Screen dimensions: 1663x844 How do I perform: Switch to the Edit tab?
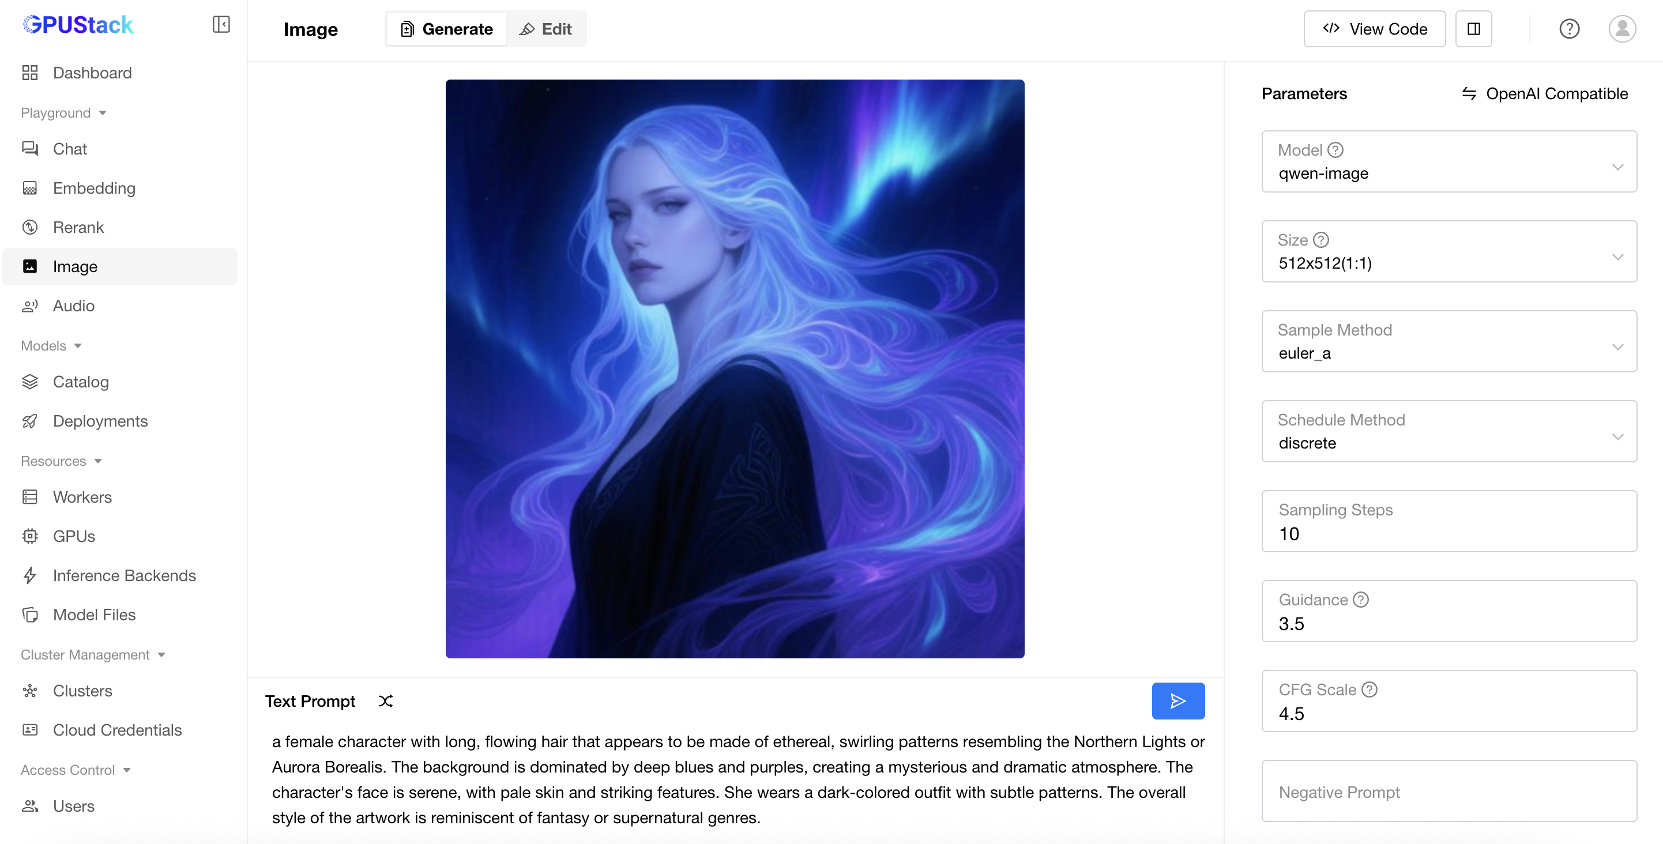(x=546, y=29)
